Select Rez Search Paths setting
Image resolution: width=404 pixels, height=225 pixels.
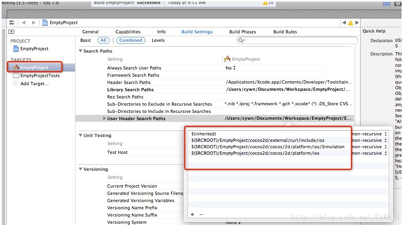pos(125,97)
